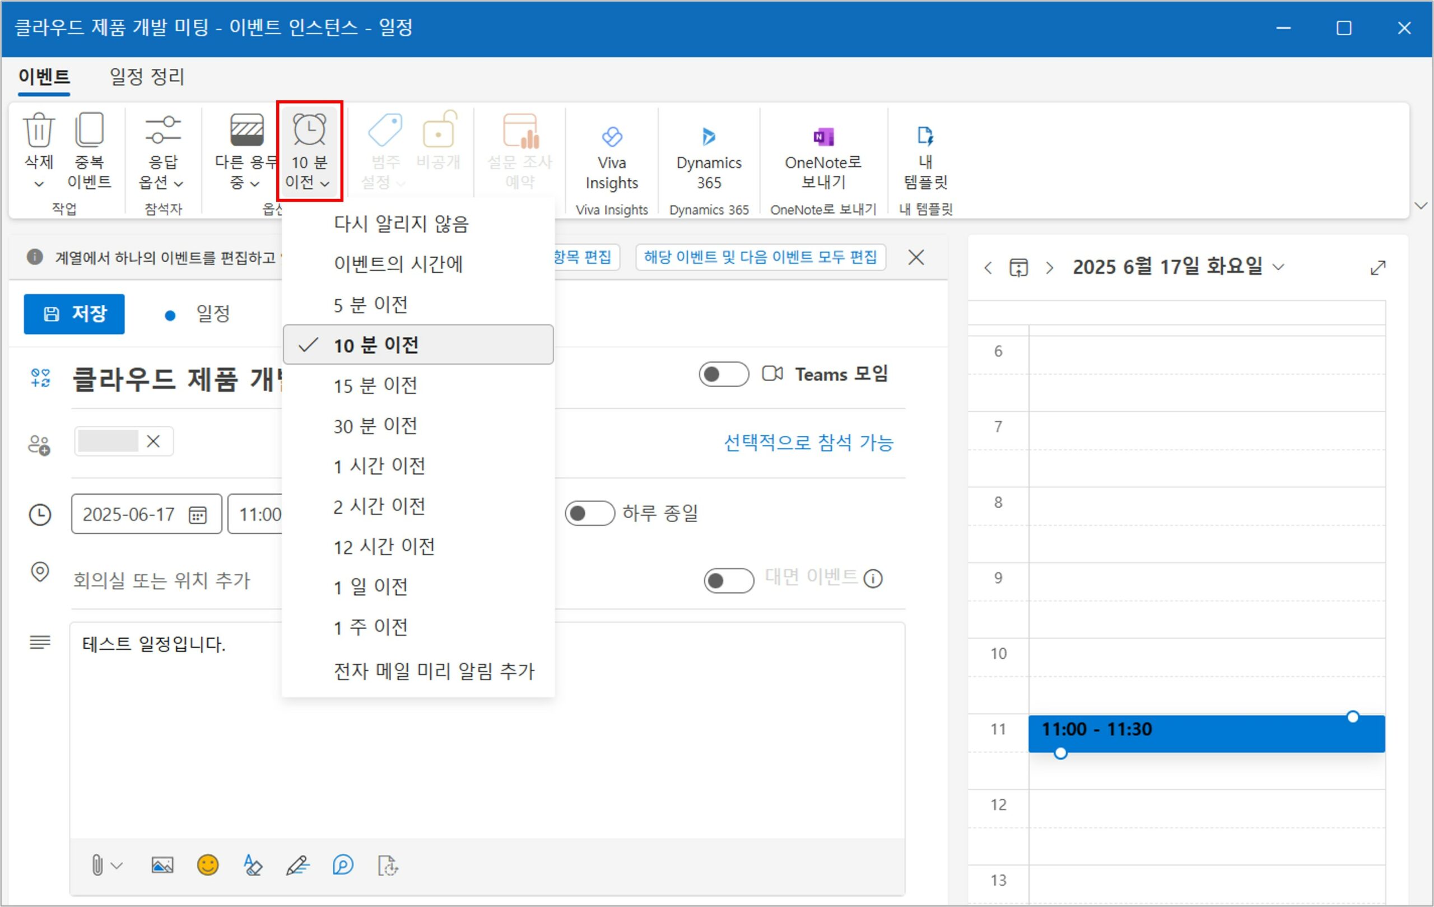Click the blue Save (저장) button
1434x907 pixels.
point(74,313)
